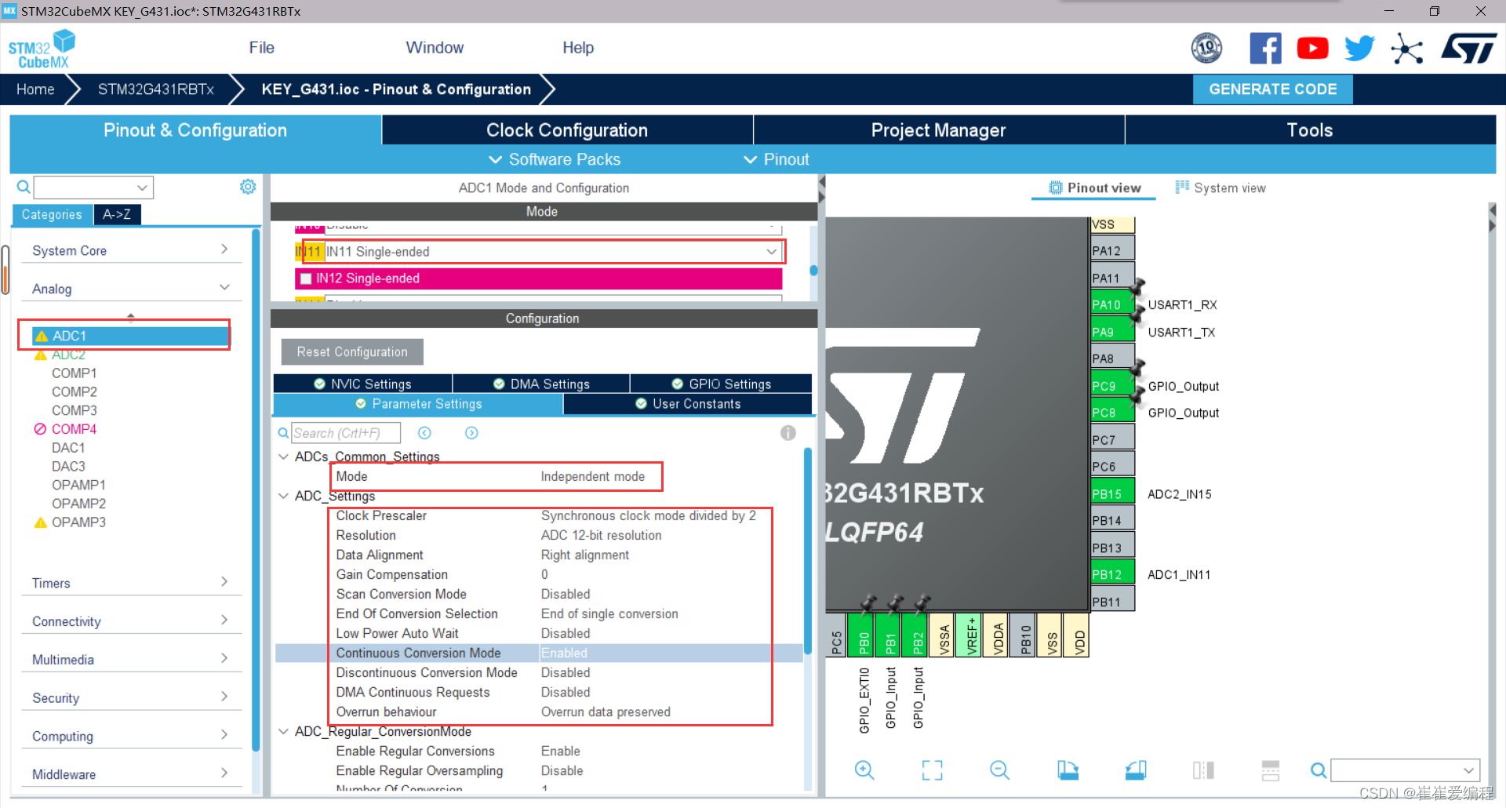The height and width of the screenshot is (808, 1506).
Task: Open the NVIC Settings tab
Action: pyautogui.click(x=362, y=384)
